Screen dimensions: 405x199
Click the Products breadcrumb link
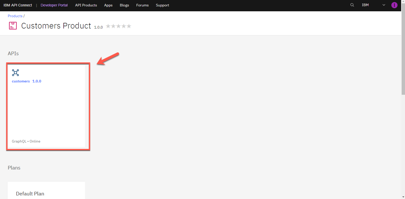pyautogui.click(x=15, y=16)
